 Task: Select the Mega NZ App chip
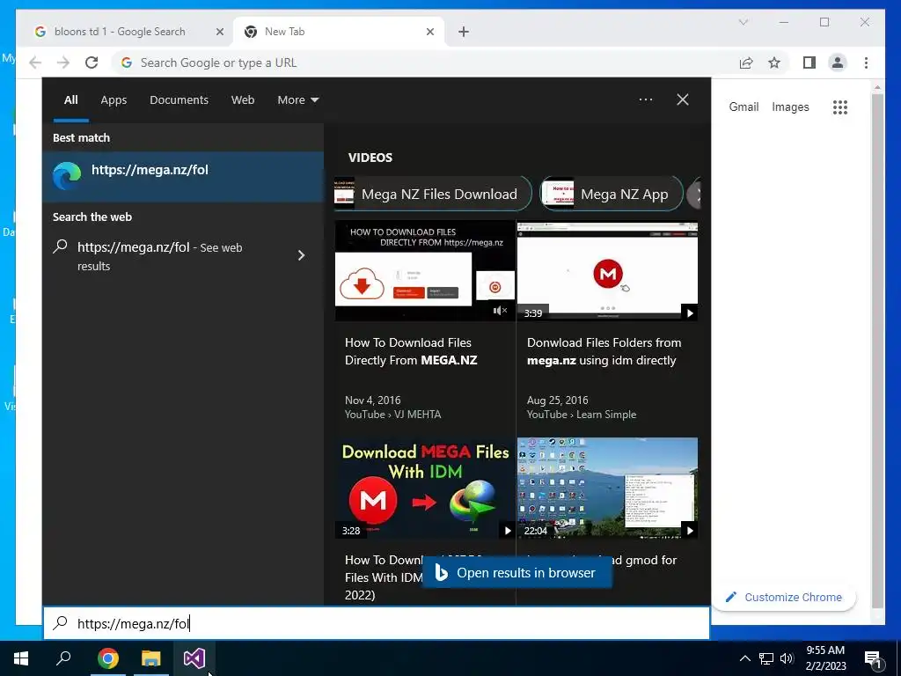612,195
